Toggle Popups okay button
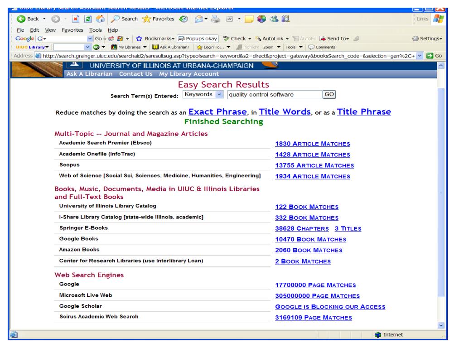The image size is (464, 348). [198, 39]
